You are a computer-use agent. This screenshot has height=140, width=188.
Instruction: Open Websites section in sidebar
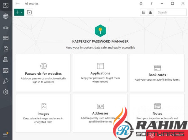pos(6,16)
